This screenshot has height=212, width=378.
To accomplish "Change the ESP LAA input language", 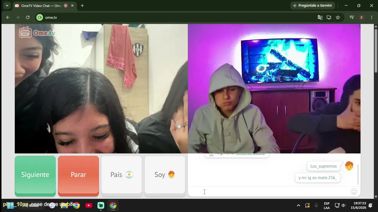I will point(327,206).
